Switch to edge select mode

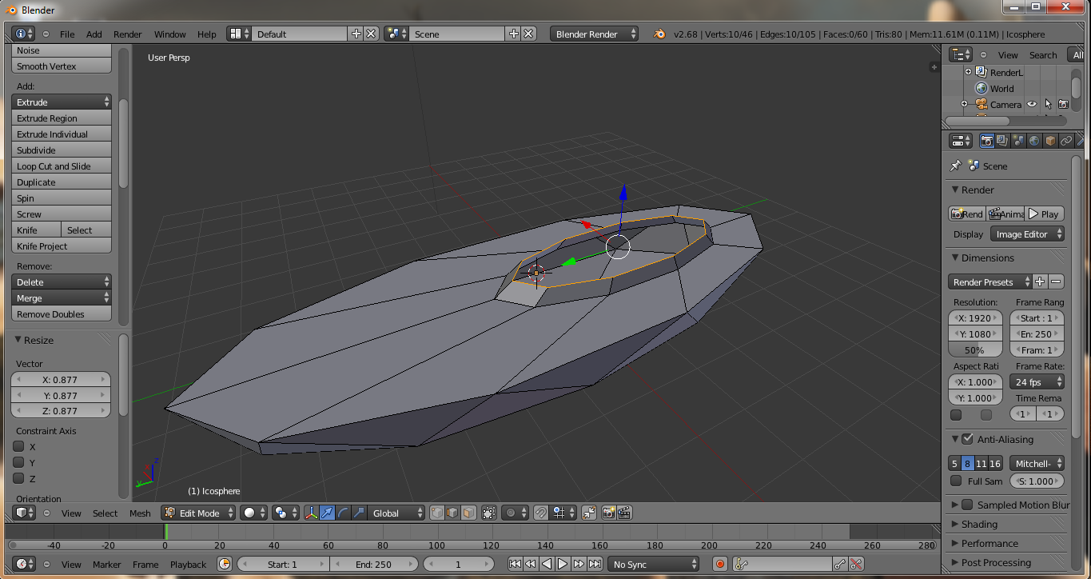point(453,513)
